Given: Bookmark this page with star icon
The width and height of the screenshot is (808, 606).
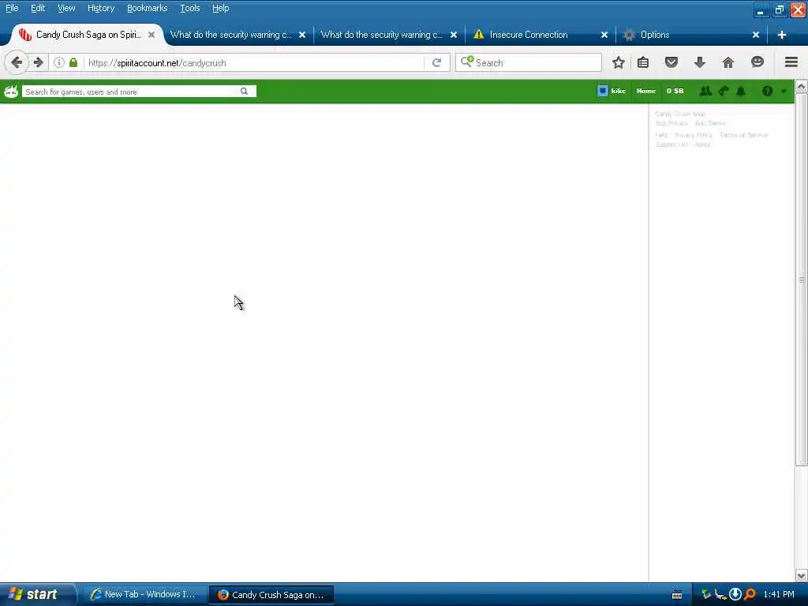Looking at the screenshot, I should [619, 63].
